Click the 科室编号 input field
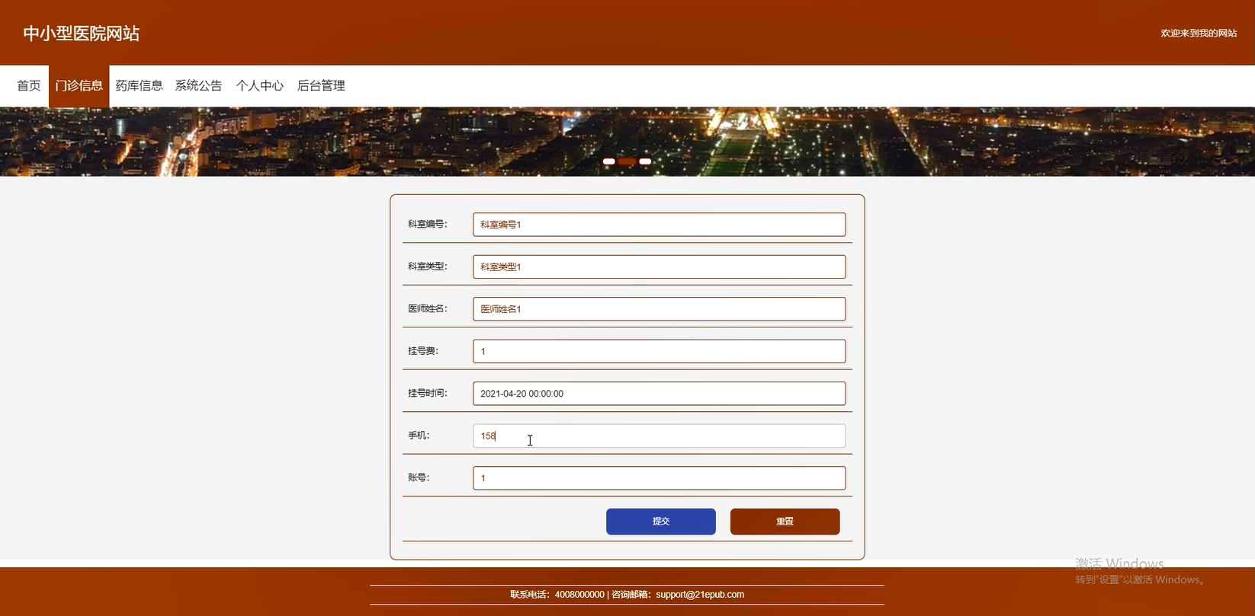1255x616 pixels. click(659, 225)
